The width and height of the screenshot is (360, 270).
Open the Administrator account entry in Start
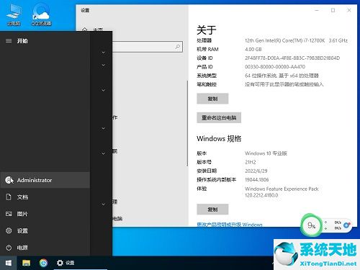tap(45, 180)
